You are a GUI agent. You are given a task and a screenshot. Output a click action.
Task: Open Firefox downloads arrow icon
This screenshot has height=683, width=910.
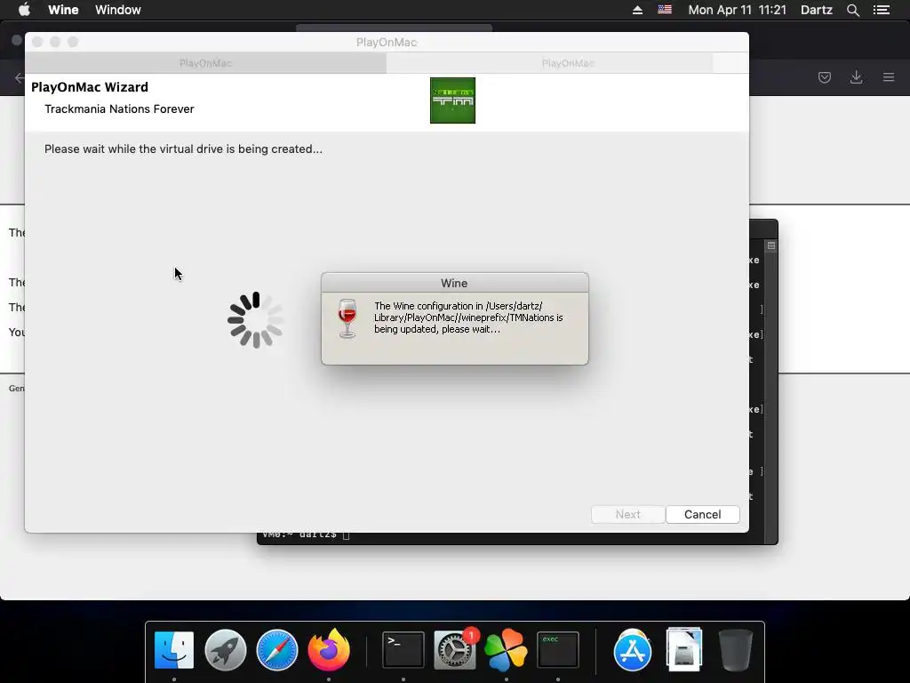tap(856, 77)
